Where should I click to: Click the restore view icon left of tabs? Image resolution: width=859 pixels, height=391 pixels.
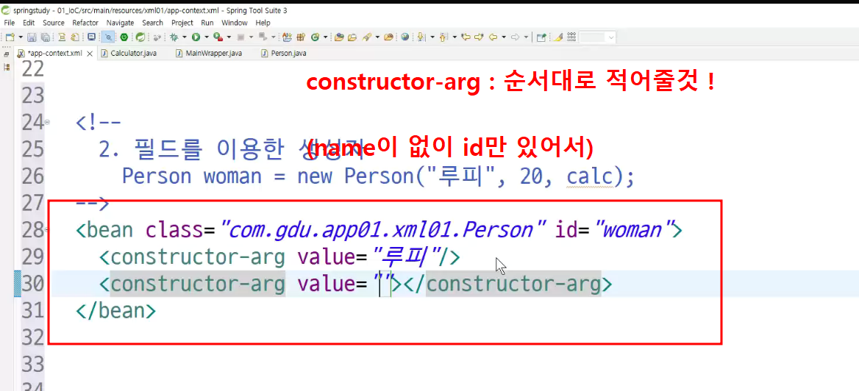click(x=7, y=54)
